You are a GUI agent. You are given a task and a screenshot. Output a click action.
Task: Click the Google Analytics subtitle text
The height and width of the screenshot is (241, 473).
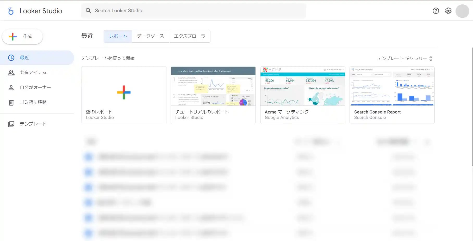[282, 118]
